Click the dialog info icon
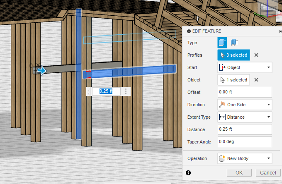The image size is (282, 184). 188,173
